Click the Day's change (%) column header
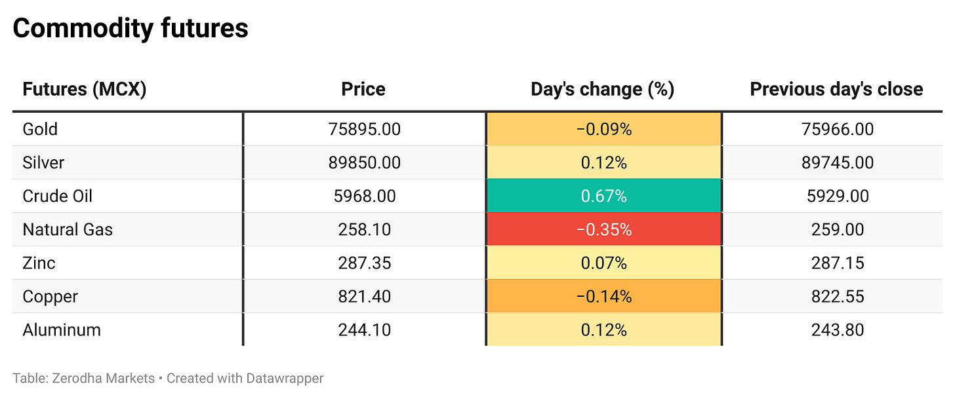Image resolution: width=955 pixels, height=399 pixels. (603, 90)
